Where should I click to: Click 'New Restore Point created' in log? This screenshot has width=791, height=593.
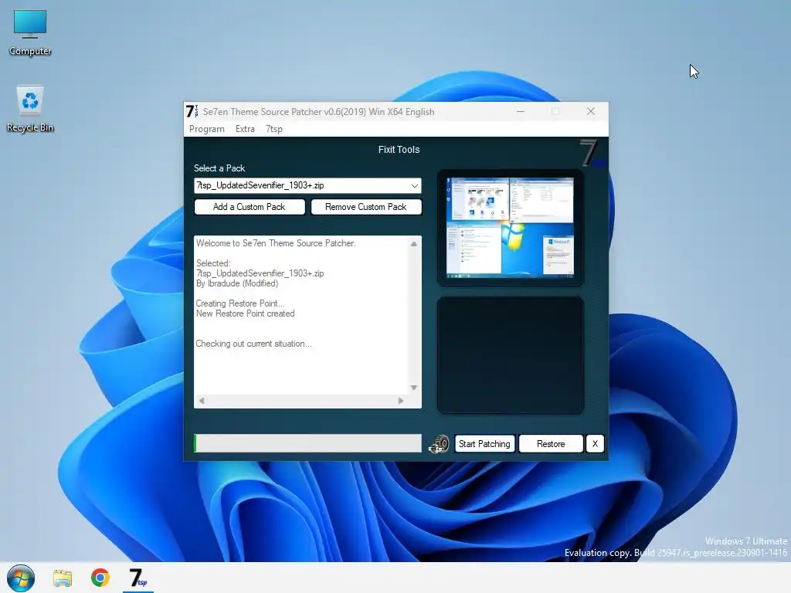point(245,313)
